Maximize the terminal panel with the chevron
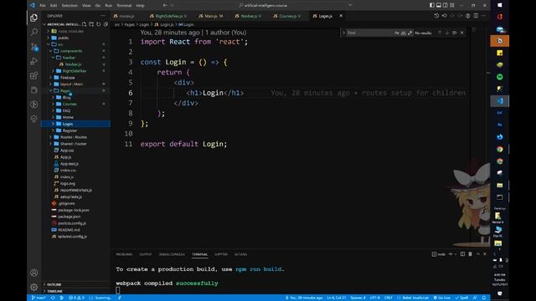This screenshot has width=536, height=301. 478,254
